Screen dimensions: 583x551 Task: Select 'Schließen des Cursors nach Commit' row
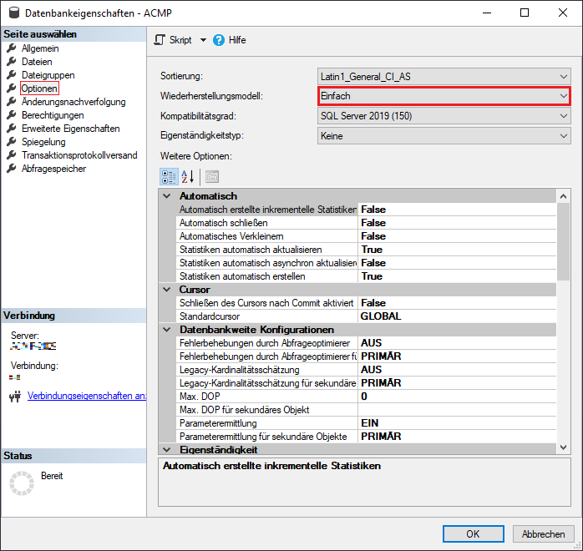click(368, 303)
